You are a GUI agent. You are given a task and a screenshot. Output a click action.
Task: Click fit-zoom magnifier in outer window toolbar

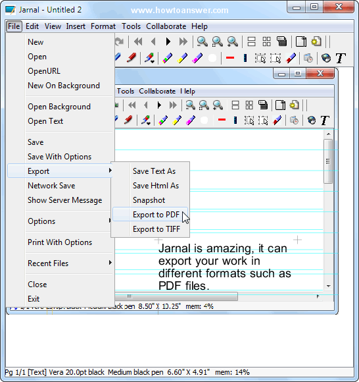point(217,42)
